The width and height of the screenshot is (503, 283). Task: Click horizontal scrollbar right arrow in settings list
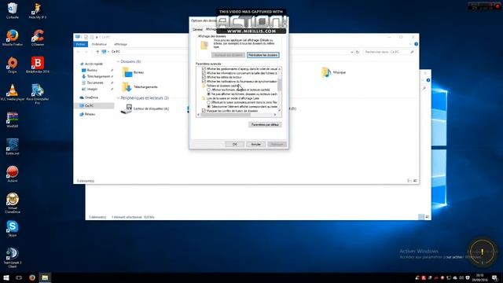274,115
